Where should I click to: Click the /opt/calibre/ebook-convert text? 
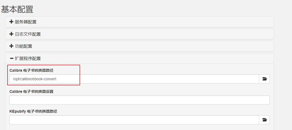34,79
